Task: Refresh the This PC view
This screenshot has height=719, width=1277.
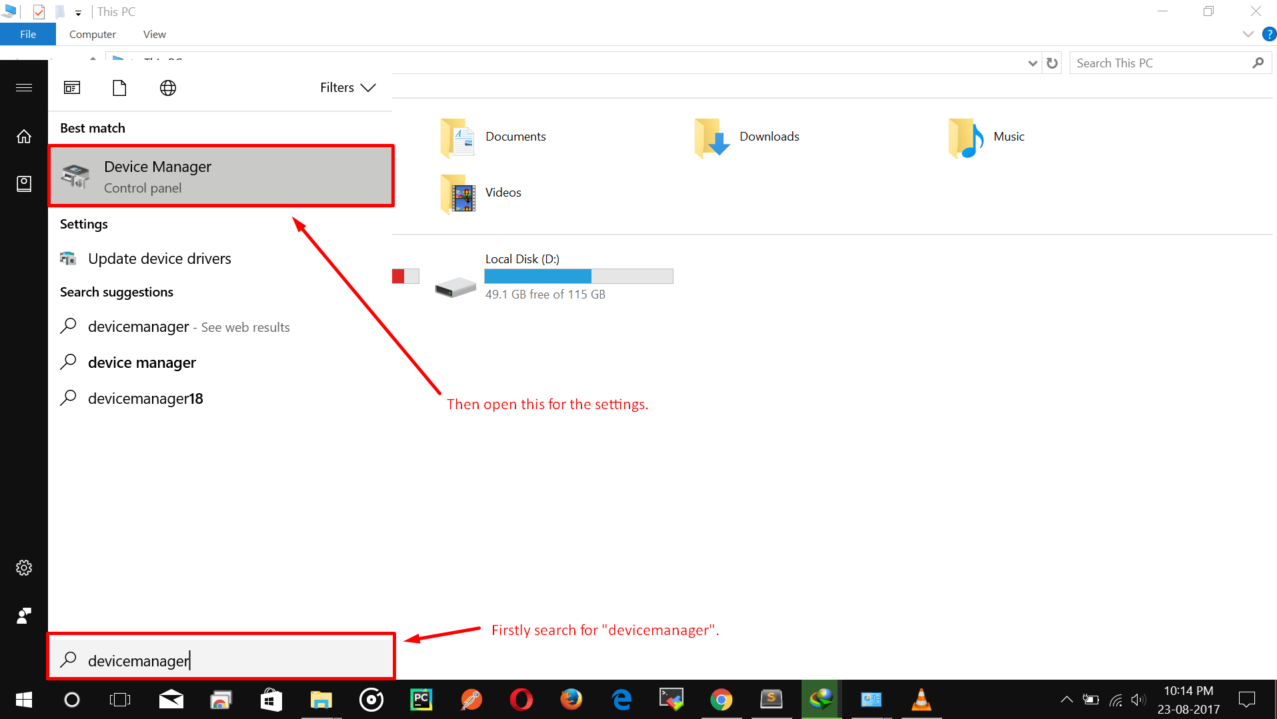Action: pos(1052,63)
